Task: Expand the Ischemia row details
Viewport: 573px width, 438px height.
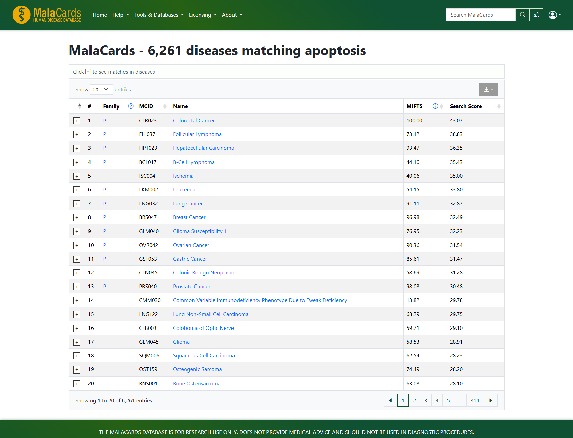Action: point(77,176)
